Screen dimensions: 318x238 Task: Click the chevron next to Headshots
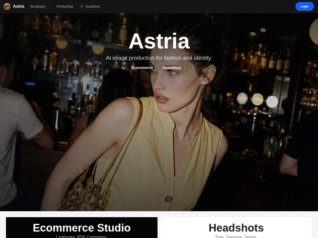pyautogui.click(x=185, y=68)
